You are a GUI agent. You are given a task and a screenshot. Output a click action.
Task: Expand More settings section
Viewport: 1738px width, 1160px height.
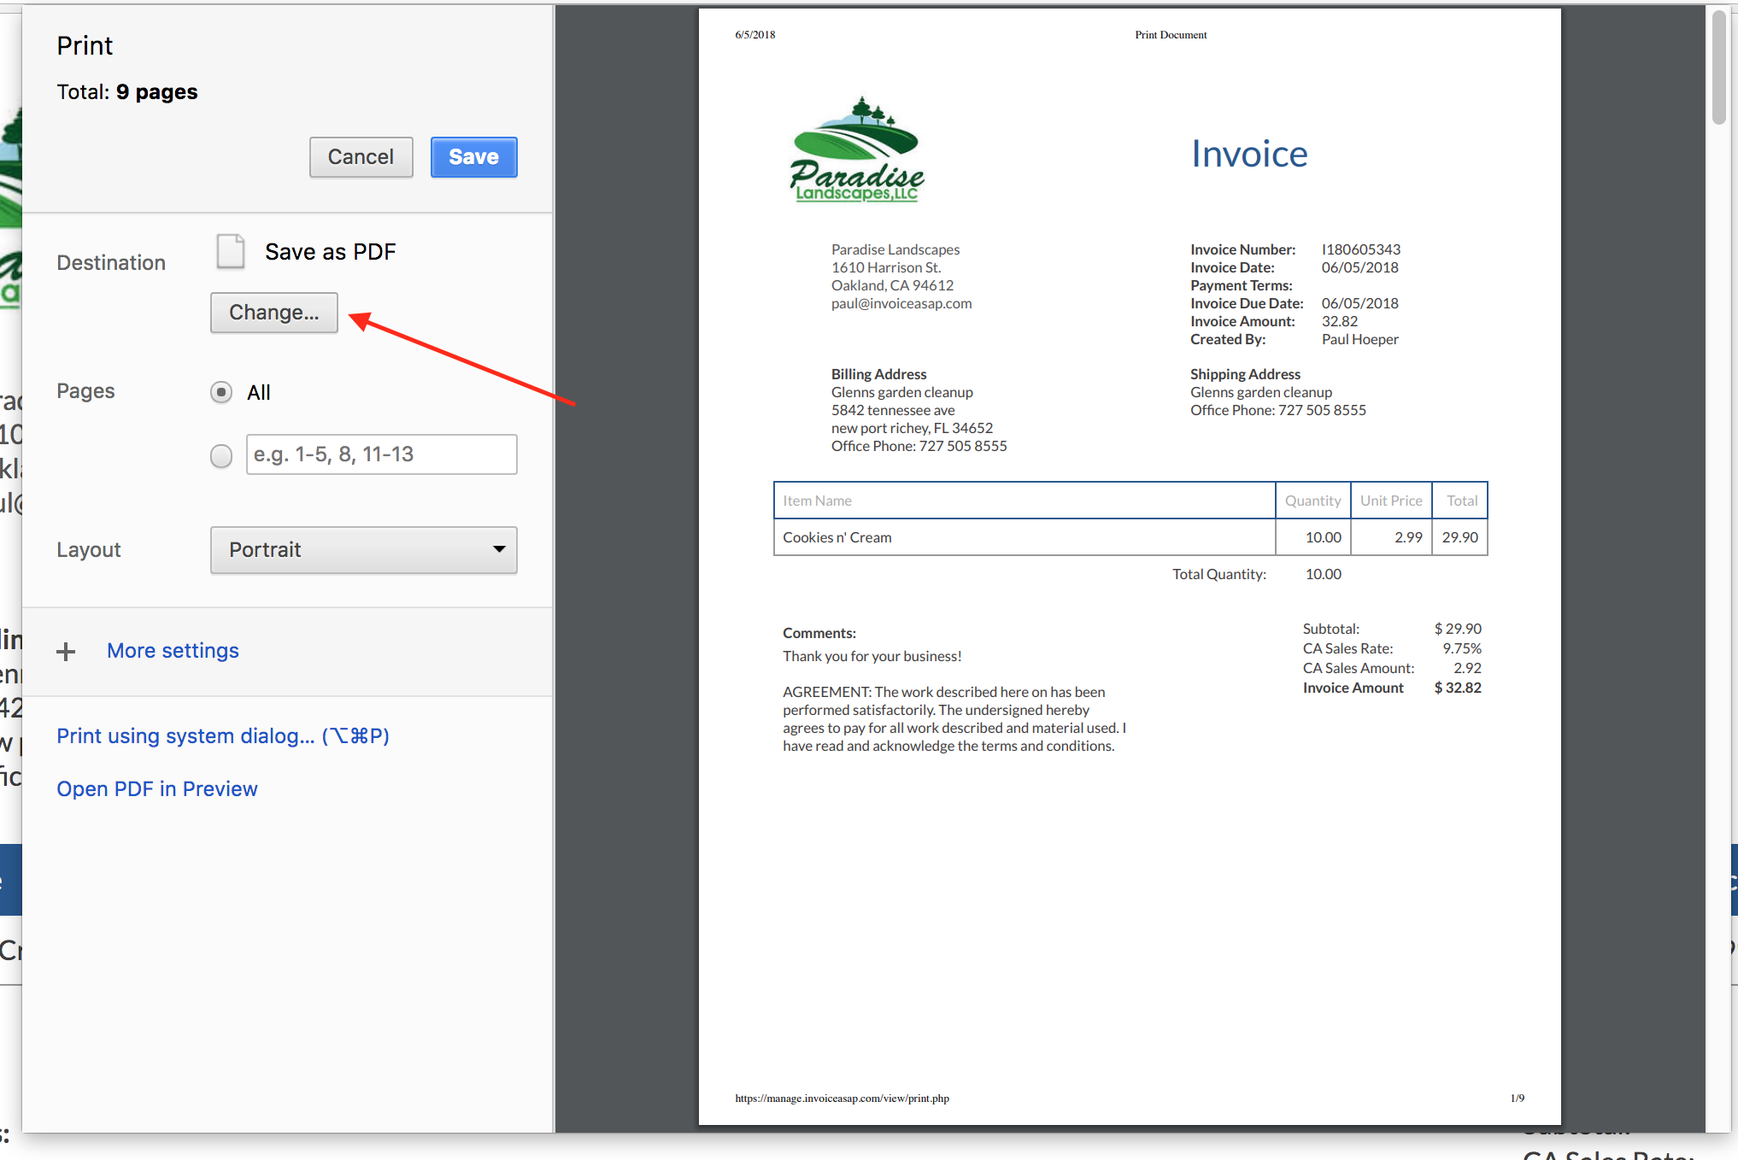[x=173, y=651]
